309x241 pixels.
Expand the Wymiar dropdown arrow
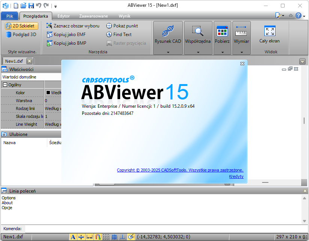241,52
